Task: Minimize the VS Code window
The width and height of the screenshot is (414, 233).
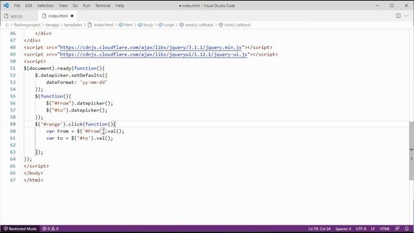Action: pos(377,5)
